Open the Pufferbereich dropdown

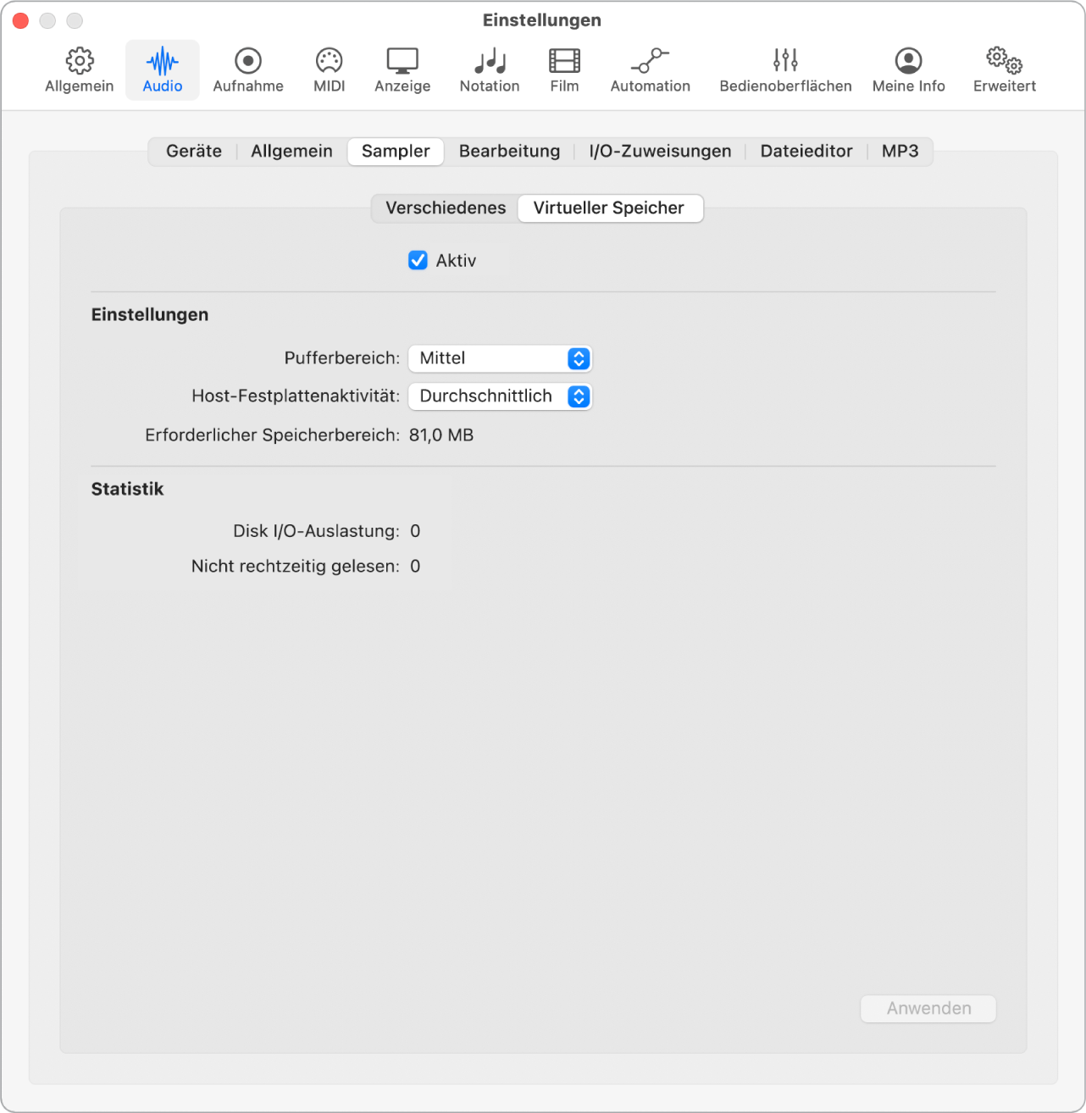[500, 358]
